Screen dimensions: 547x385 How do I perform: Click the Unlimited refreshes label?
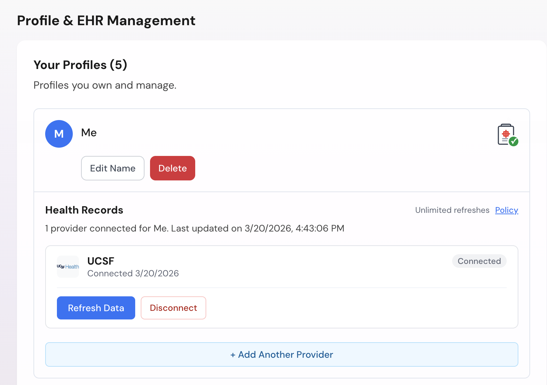coord(452,210)
